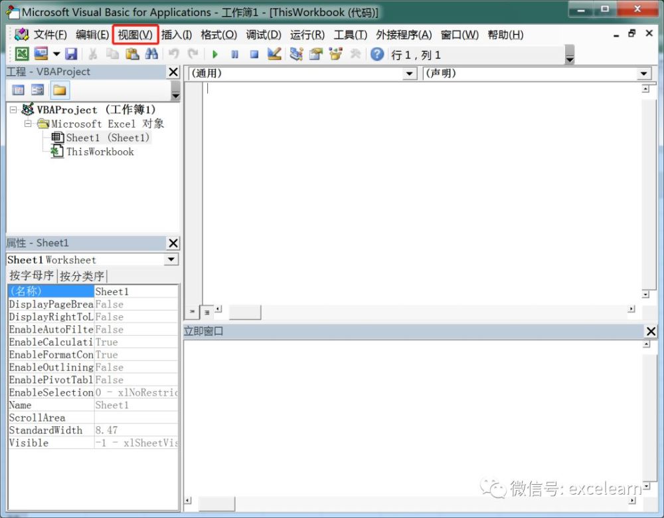The height and width of the screenshot is (518, 664).
Task: Click the Redo arrow icon
Action: pos(193,54)
